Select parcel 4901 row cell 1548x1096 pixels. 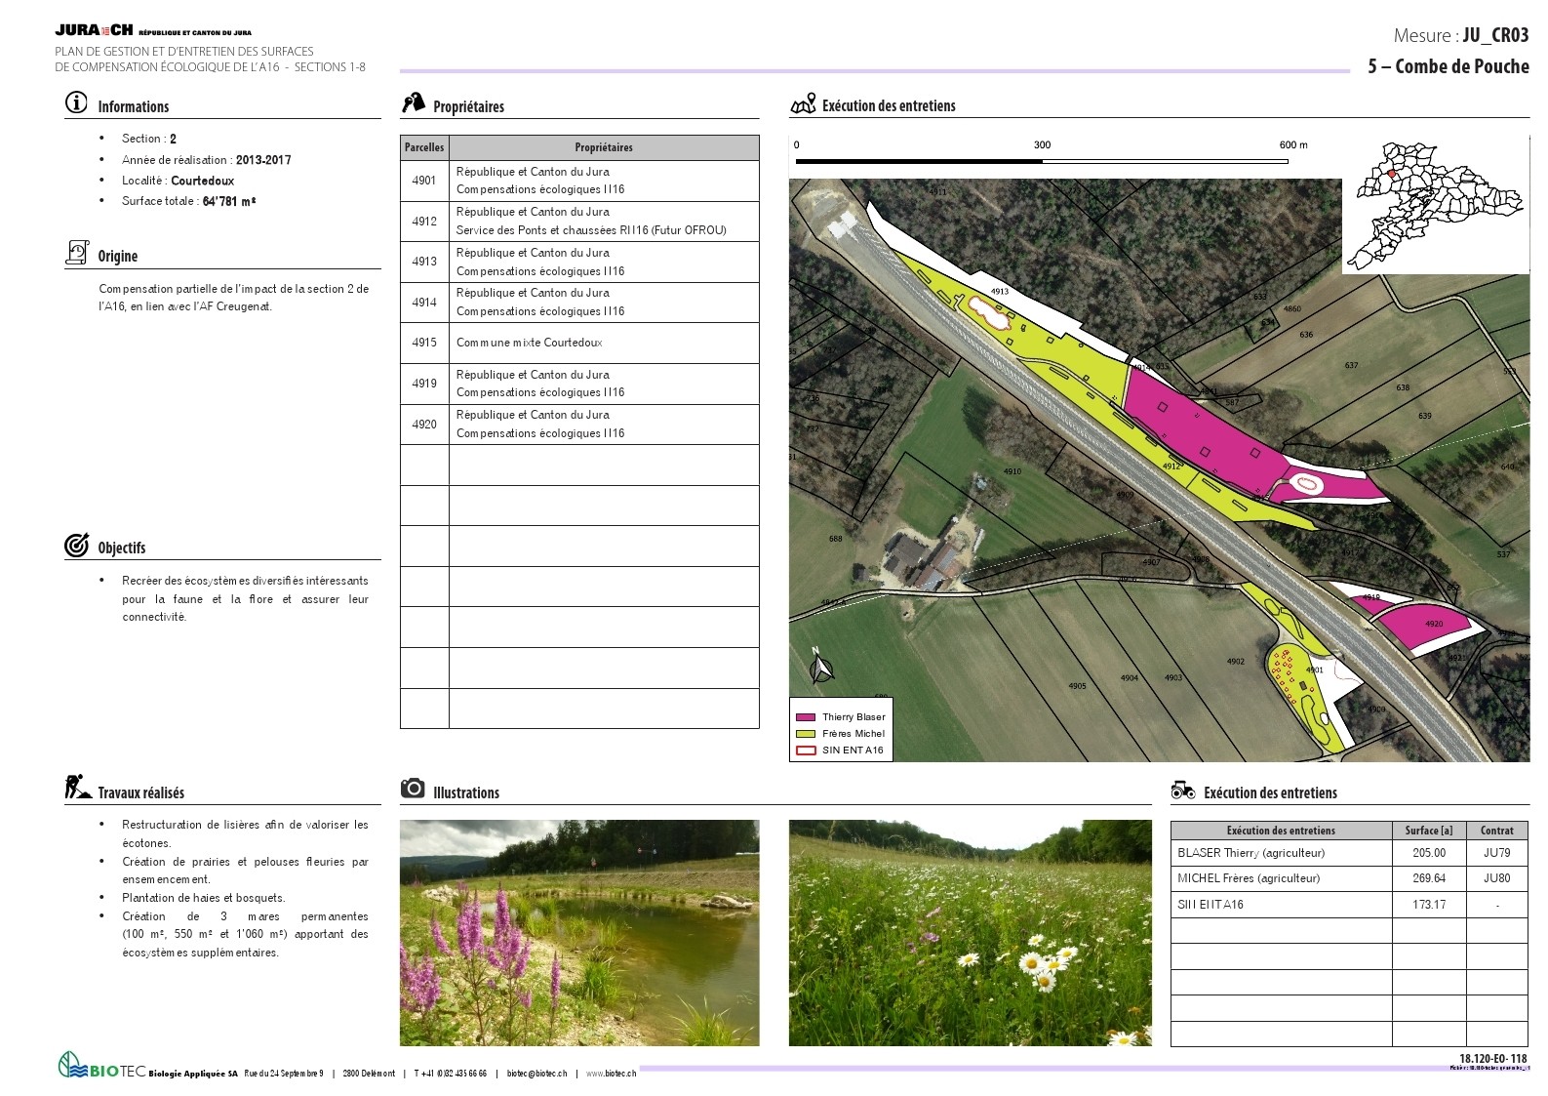(x=424, y=181)
